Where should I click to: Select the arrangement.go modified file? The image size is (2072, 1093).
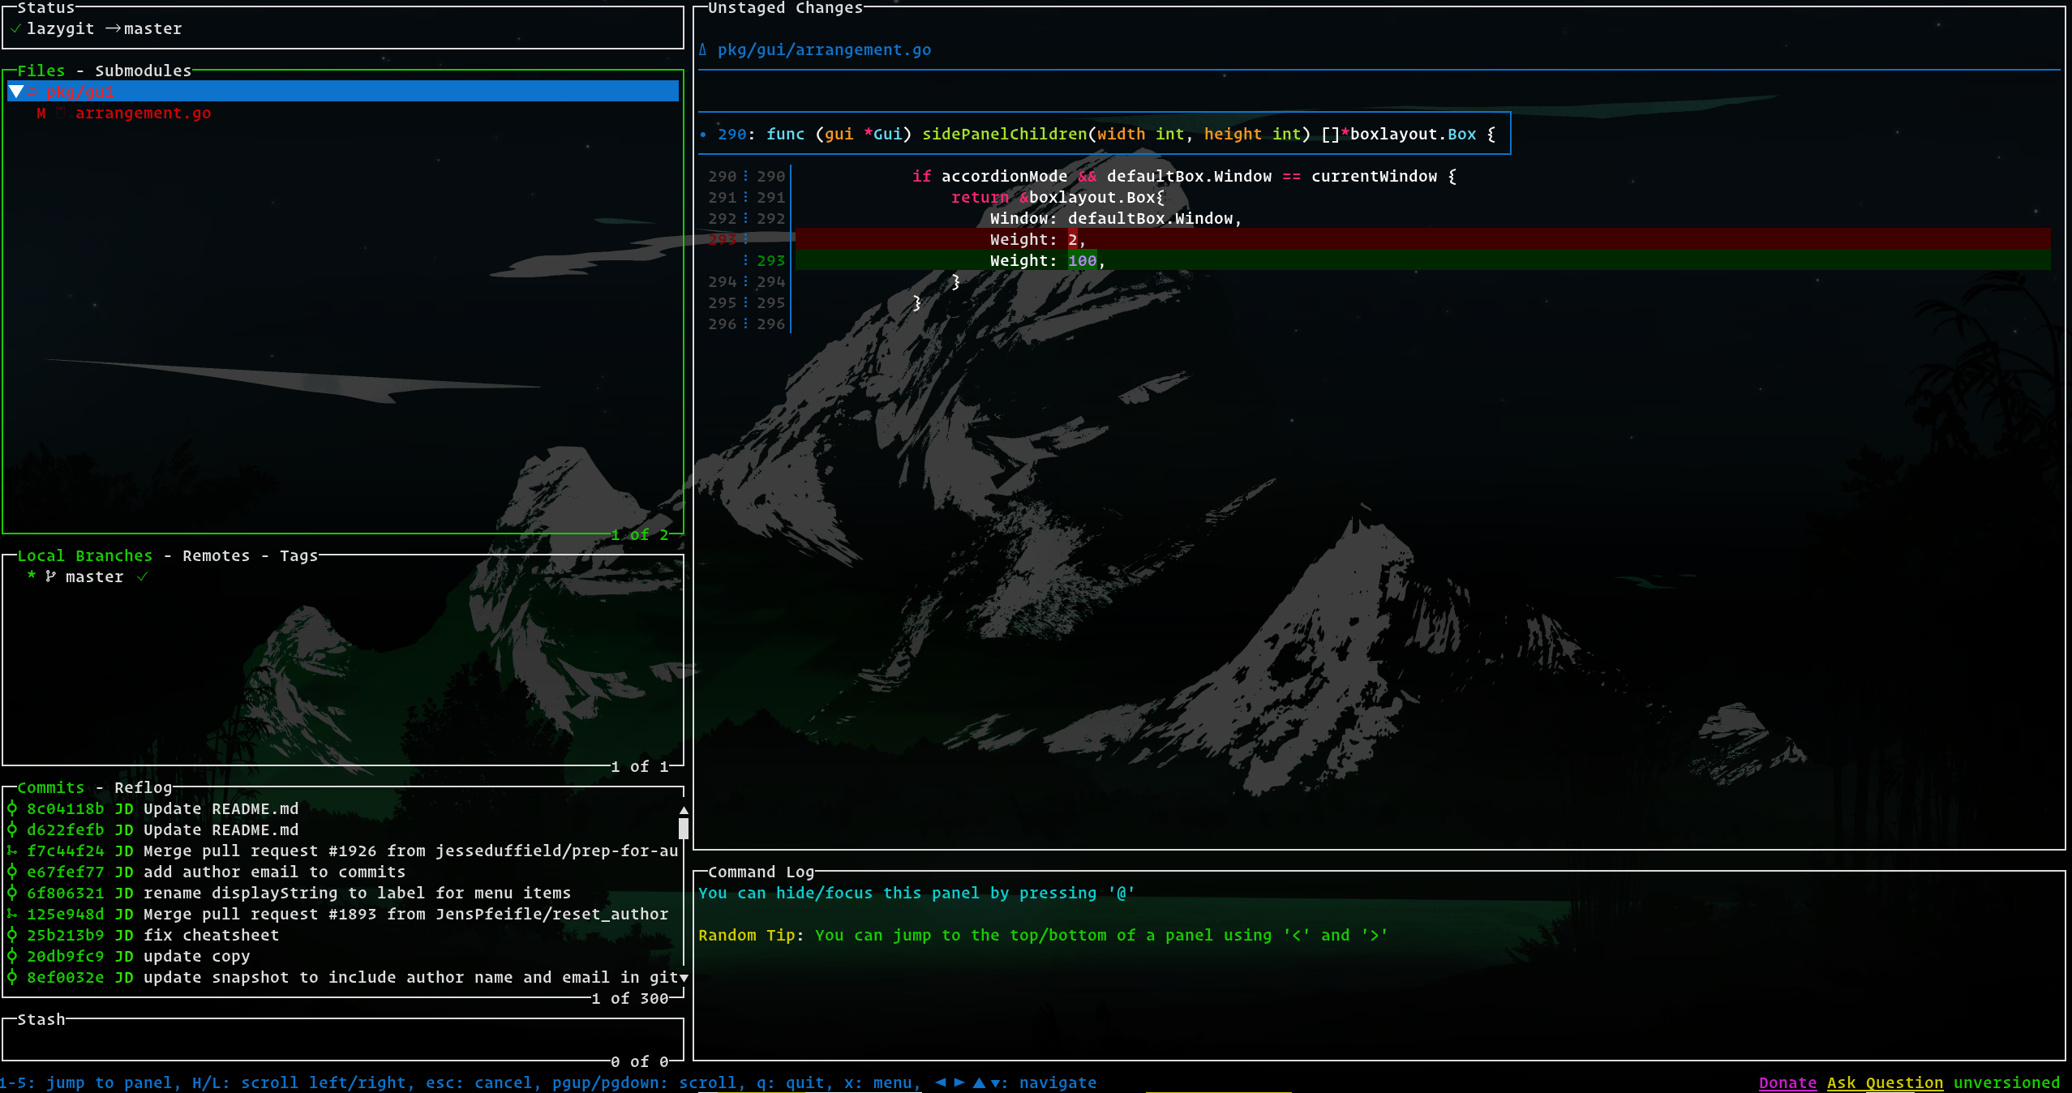[x=143, y=114]
